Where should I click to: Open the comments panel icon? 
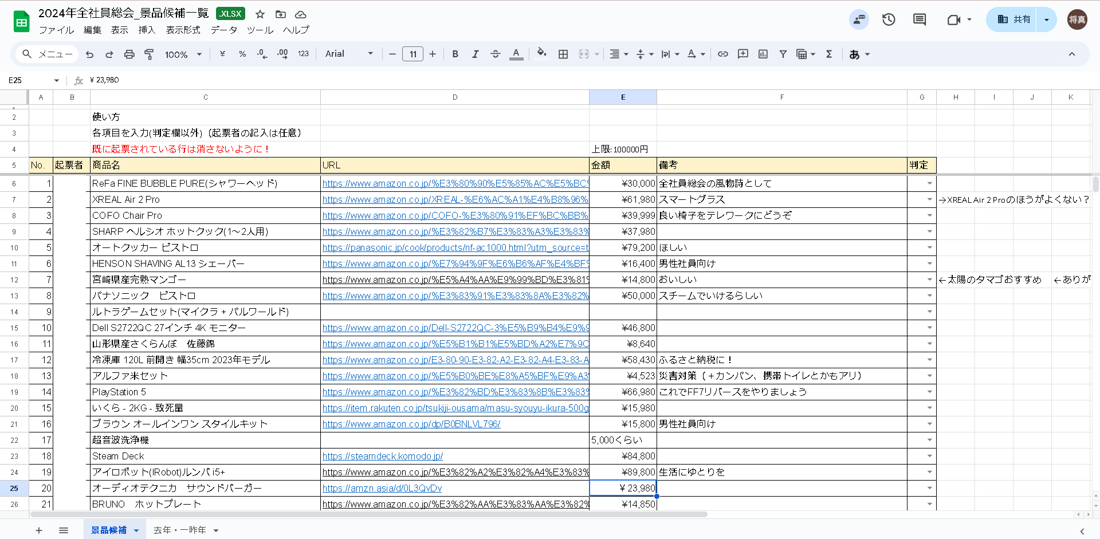[920, 19]
